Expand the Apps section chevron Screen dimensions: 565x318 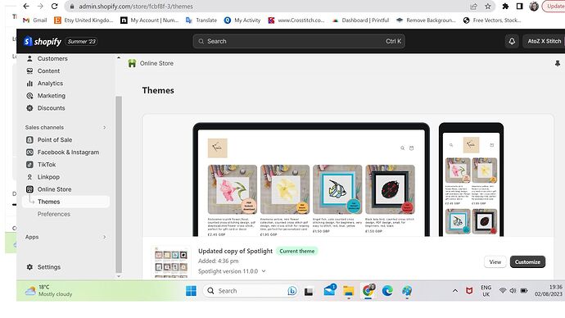tap(105, 237)
